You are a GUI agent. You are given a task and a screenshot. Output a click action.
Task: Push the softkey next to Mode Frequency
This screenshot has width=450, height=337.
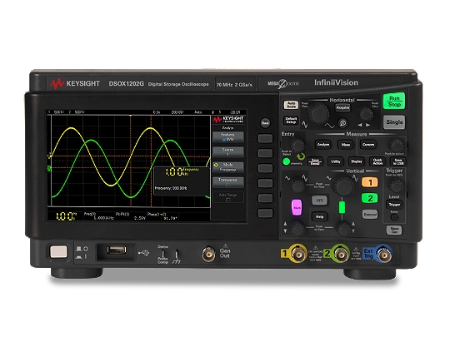(265, 168)
